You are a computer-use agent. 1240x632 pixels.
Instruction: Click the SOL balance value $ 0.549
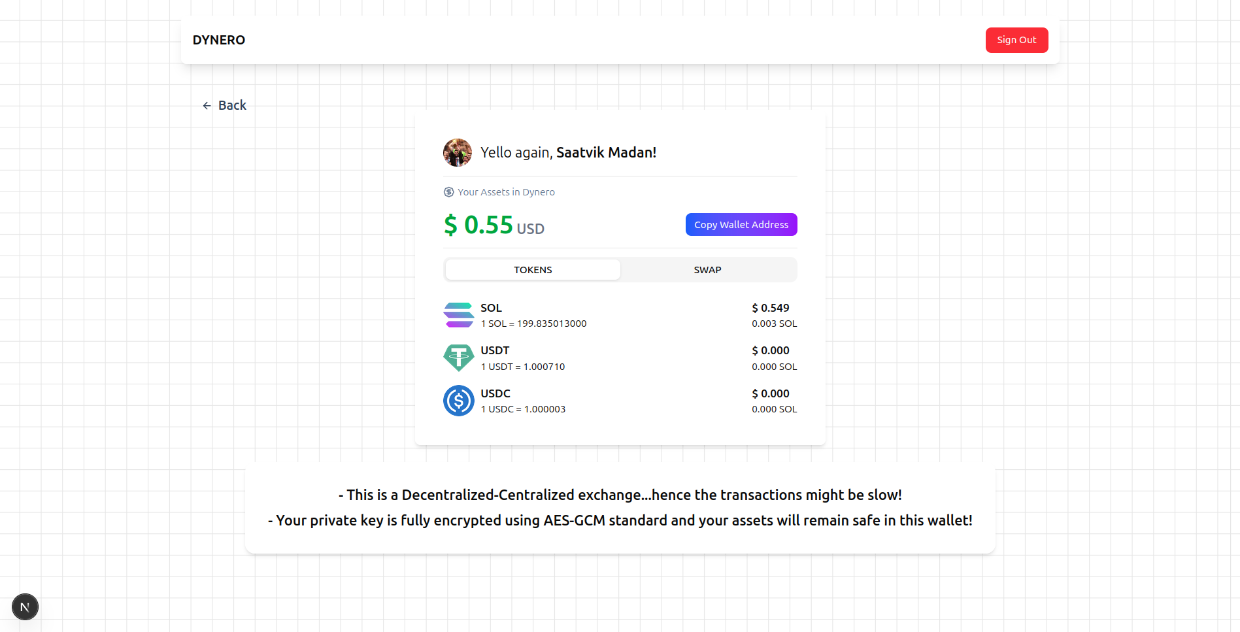click(x=770, y=308)
